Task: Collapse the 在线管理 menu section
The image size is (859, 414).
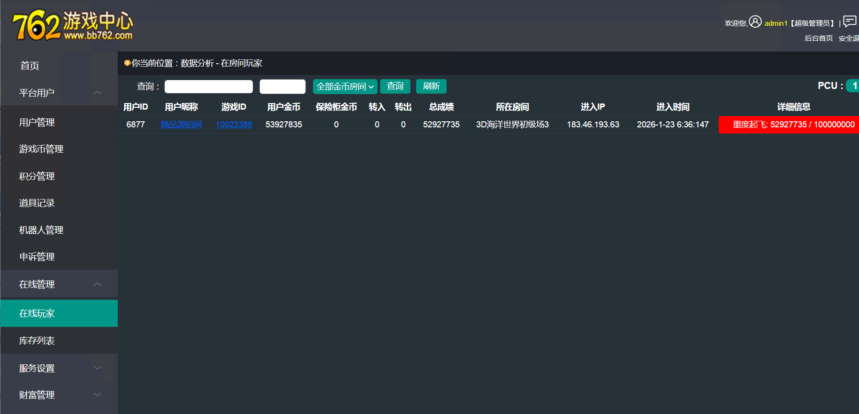Action: [98, 284]
